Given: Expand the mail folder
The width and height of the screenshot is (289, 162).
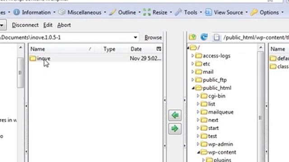Looking at the screenshot, I should 192,72.
